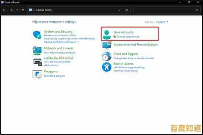
Task: Click the Network and Internet globe icon
Action: click(37, 51)
